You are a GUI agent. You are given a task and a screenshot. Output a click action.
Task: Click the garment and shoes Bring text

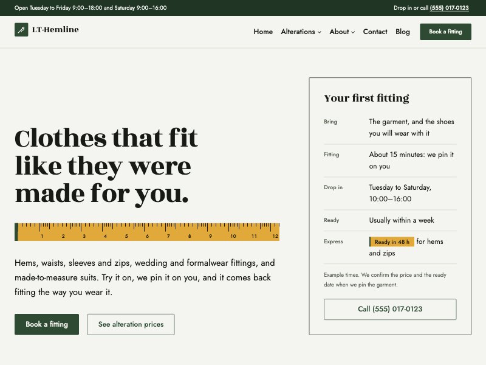[411, 127]
